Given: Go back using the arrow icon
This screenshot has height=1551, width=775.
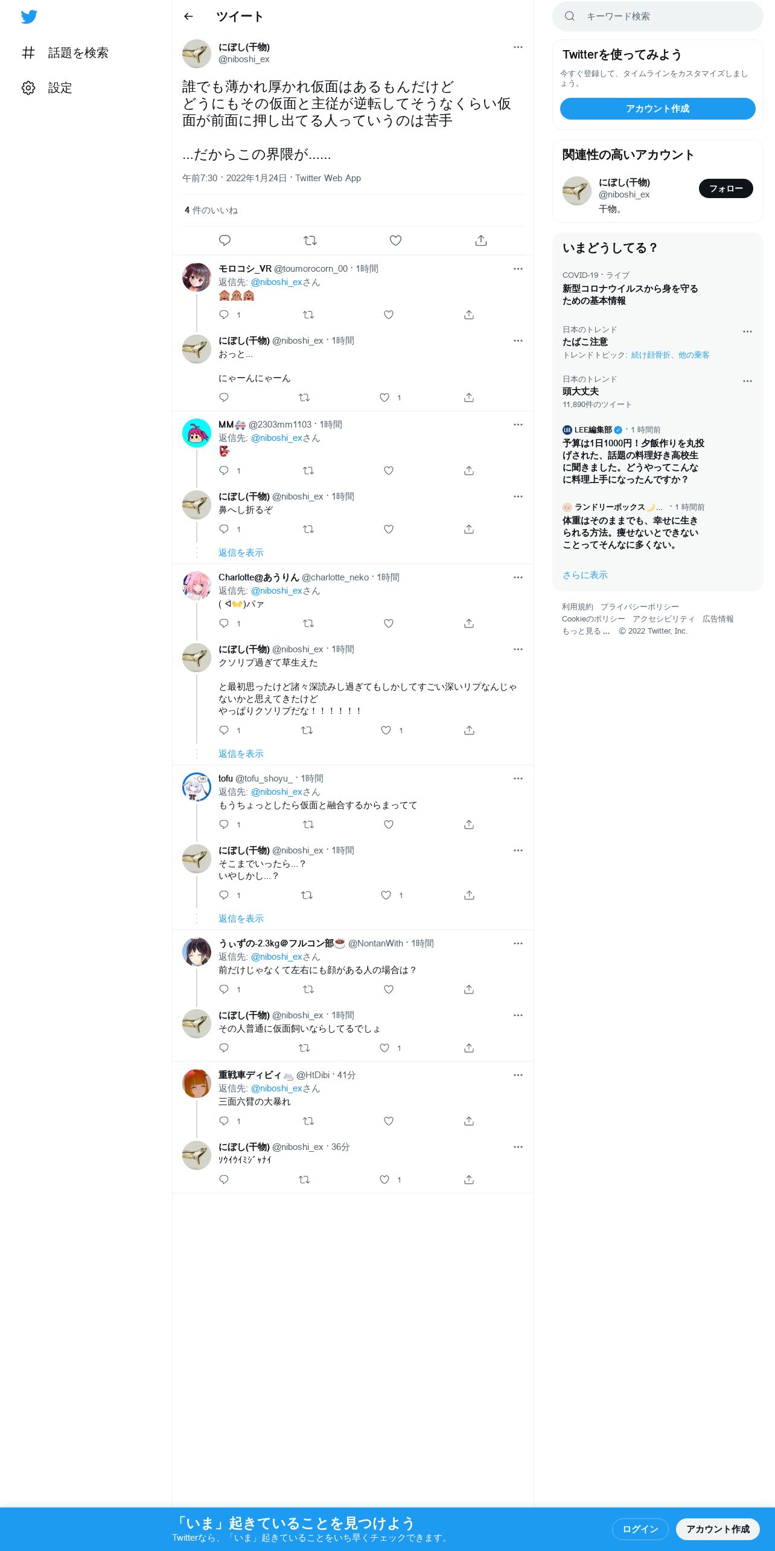Looking at the screenshot, I should tap(188, 16).
